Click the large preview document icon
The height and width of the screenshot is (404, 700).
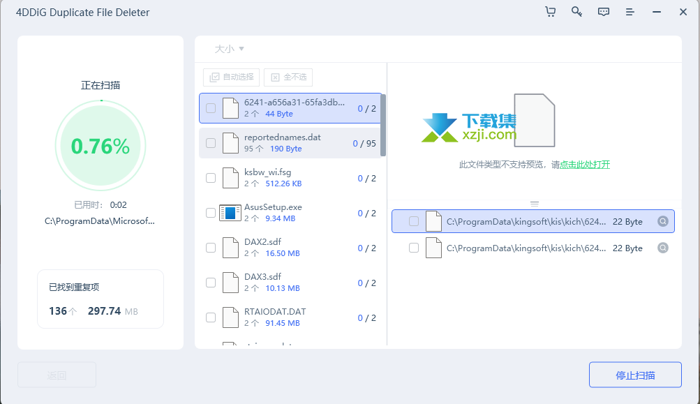[535, 120]
